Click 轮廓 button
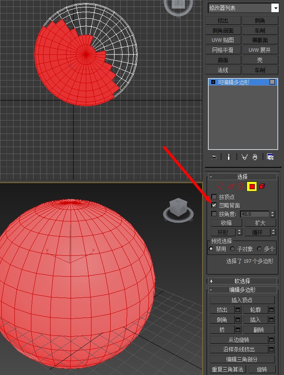This screenshot has width=284, height=375. pos(256,310)
